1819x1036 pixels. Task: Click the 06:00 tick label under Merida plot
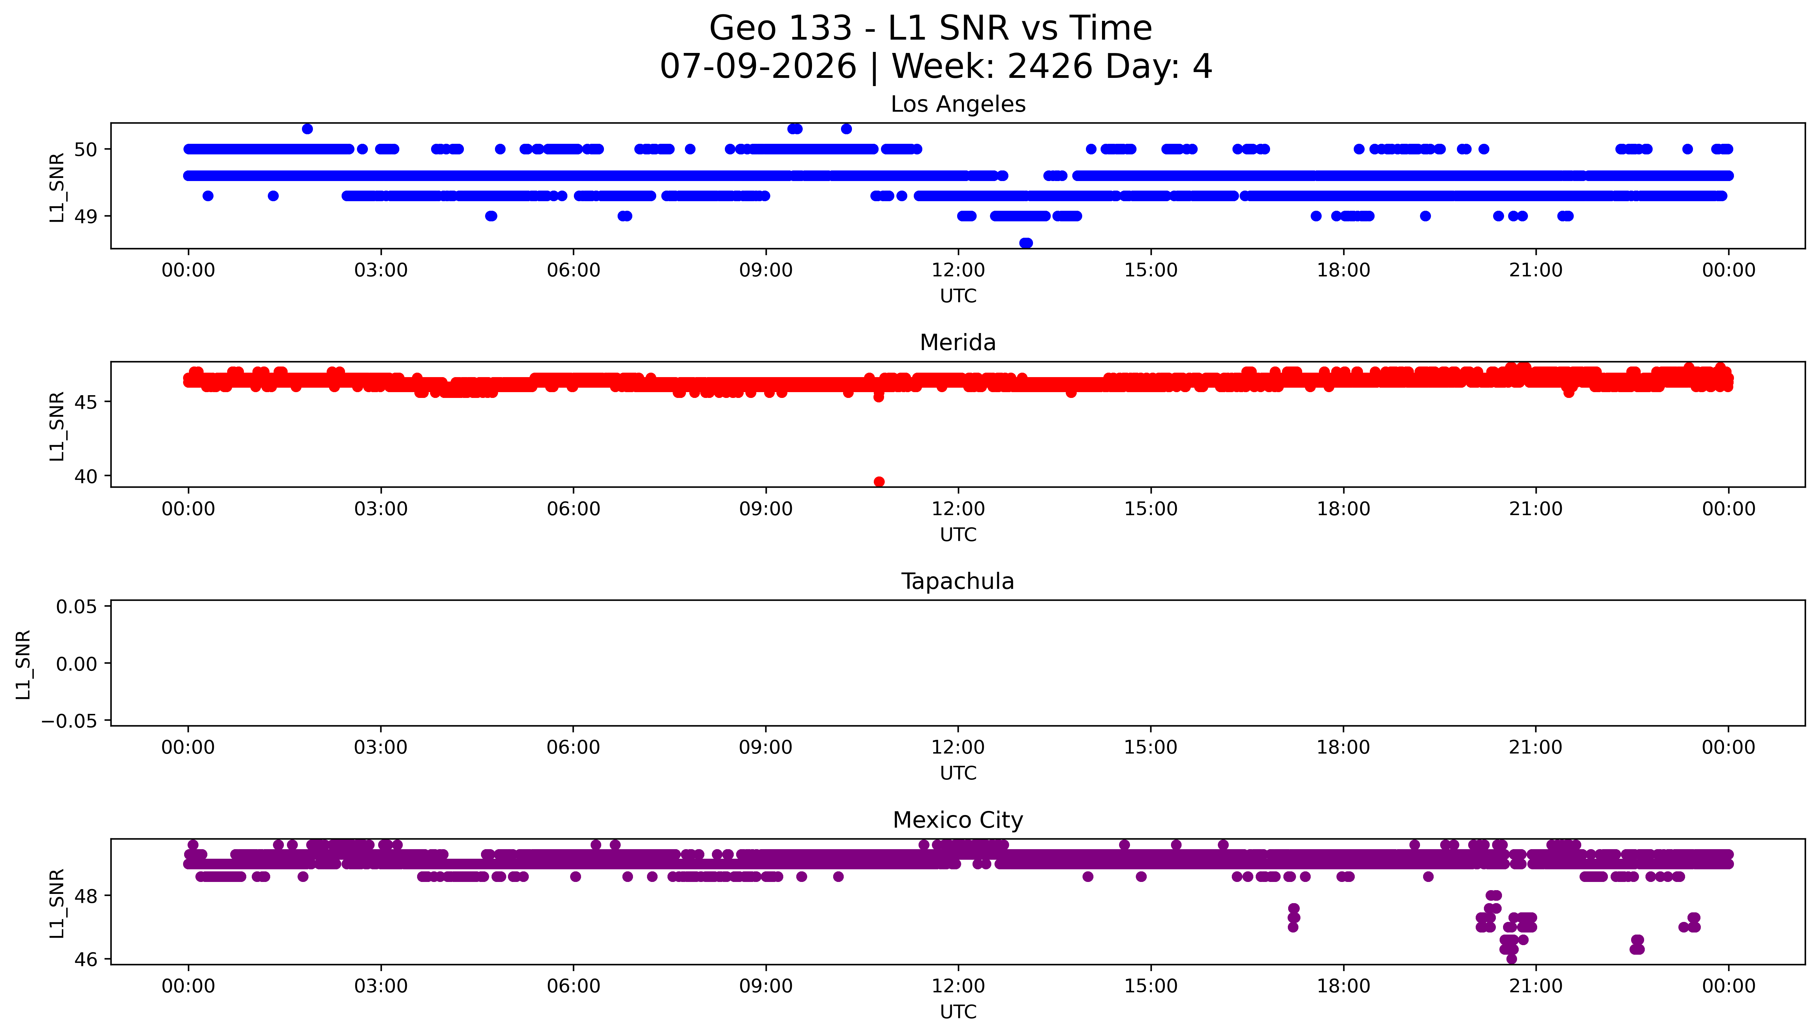tap(574, 509)
